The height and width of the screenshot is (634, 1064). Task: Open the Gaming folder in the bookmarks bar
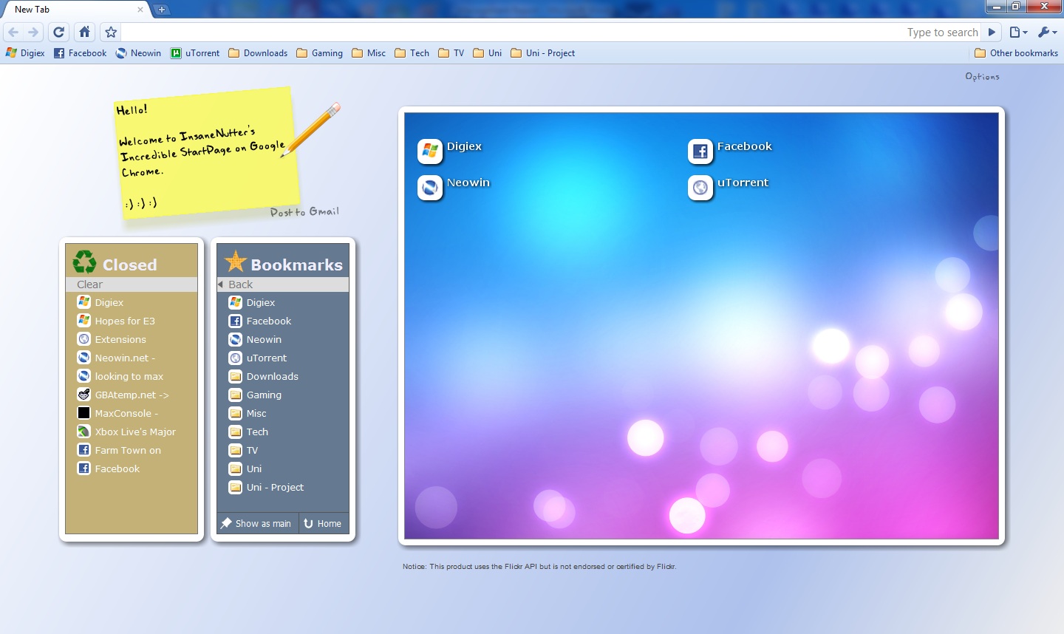[319, 53]
